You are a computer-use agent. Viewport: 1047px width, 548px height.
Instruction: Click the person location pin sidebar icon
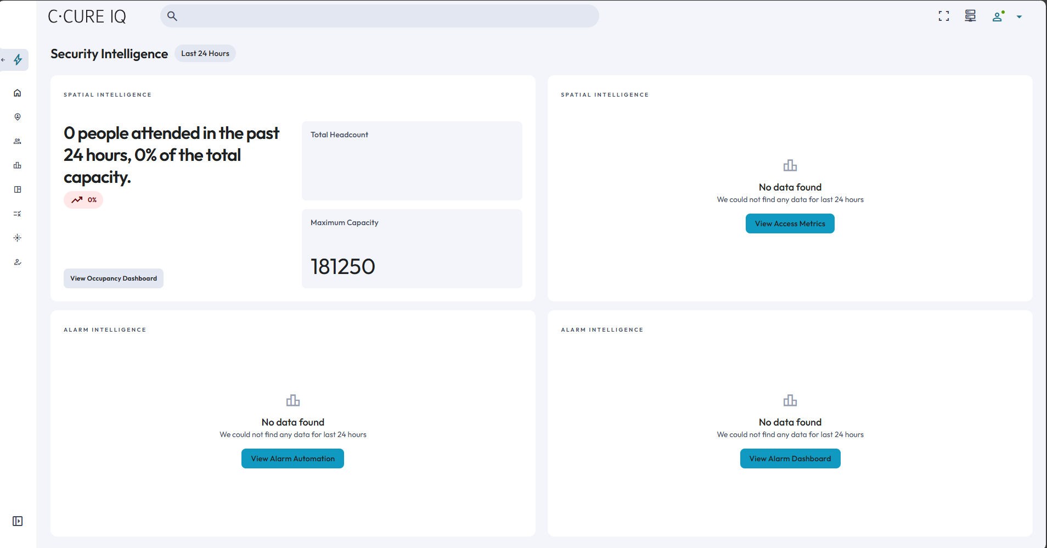tap(18, 117)
